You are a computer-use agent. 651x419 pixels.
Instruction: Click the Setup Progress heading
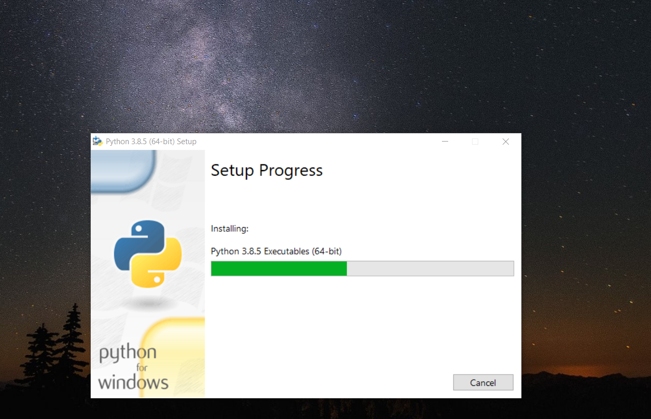point(267,170)
